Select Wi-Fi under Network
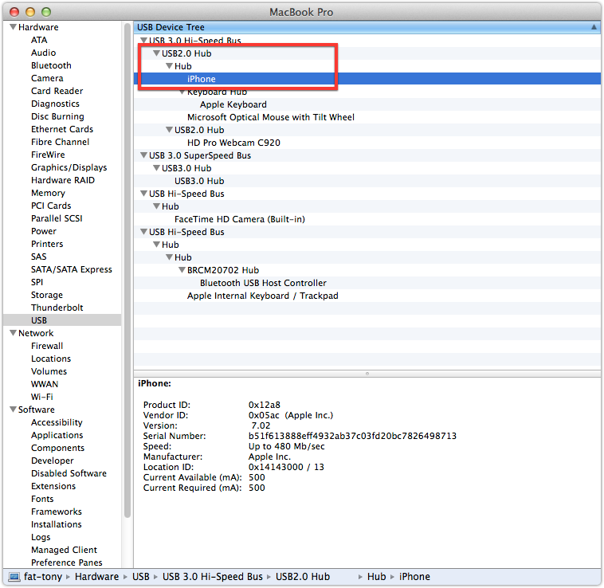Screen dimensions: 604x588 [x=41, y=397]
